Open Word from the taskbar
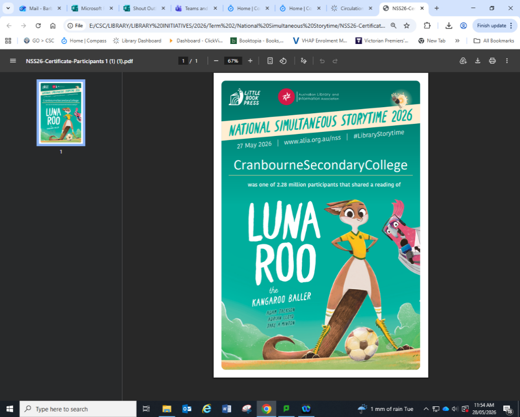The height and width of the screenshot is (417, 520). tap(226, 409)
